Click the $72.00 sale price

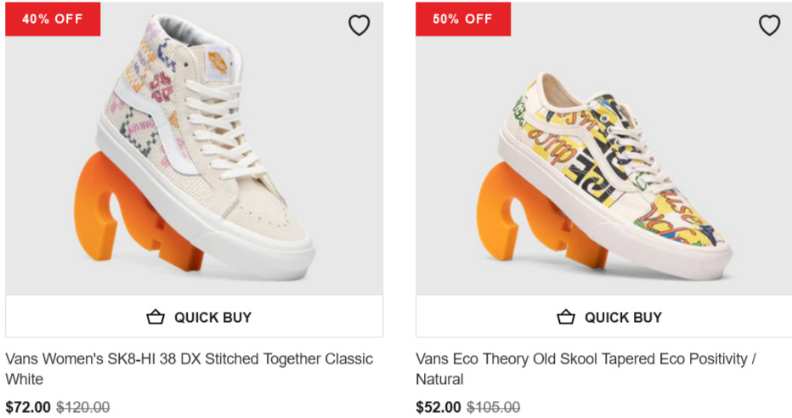coord(28,407)
